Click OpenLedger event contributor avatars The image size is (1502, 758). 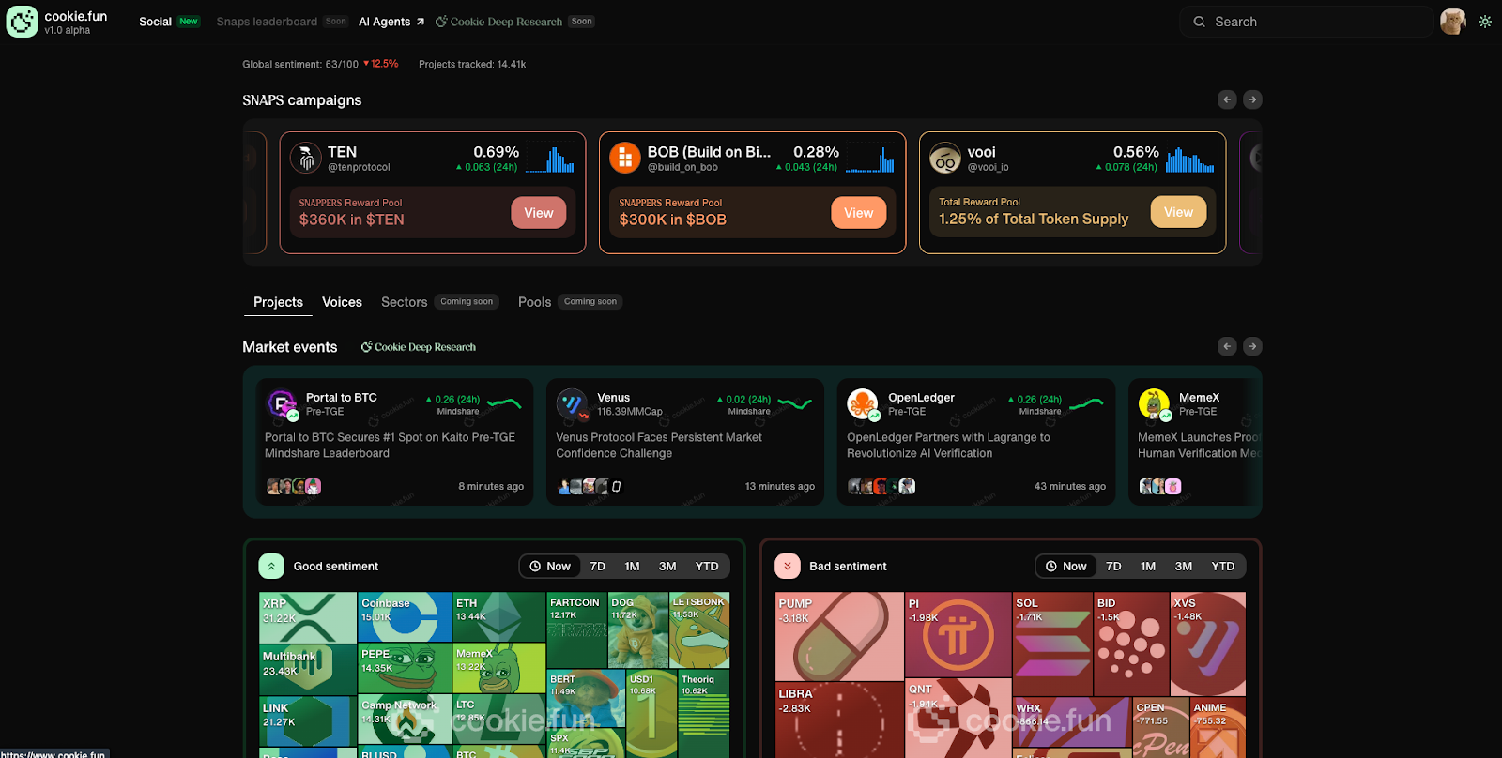(881, 486)
